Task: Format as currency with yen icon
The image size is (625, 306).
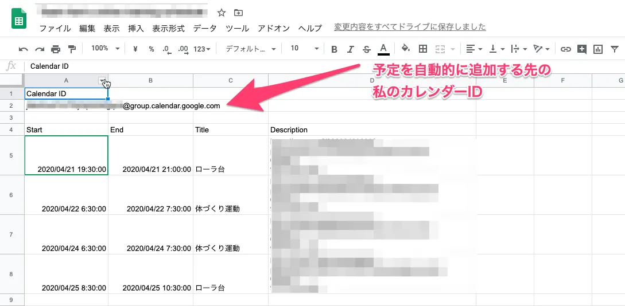Action: point(135,49)
